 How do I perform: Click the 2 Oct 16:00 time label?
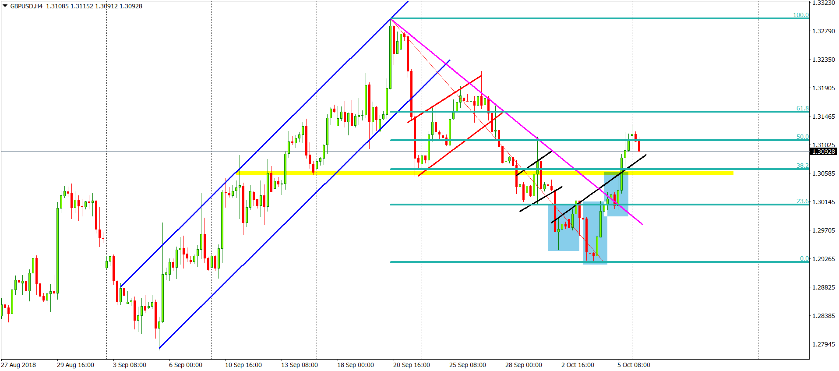click(578, 365)
